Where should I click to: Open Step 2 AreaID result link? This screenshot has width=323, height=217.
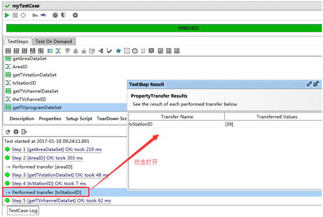pos(47,158)
